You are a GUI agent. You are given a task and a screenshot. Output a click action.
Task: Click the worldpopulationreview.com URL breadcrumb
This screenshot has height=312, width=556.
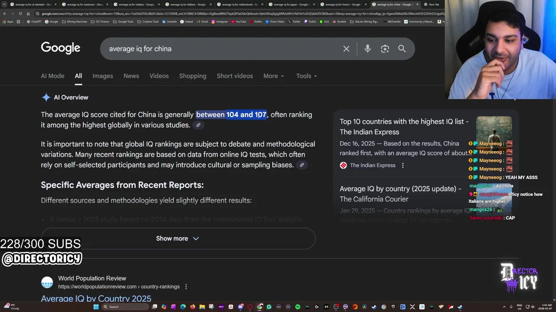[119, 286]
